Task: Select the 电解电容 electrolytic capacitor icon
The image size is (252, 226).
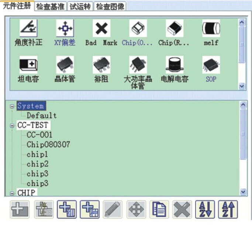Action: click(175, 65)
